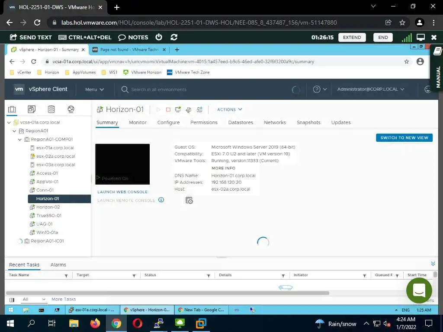443x332 pixels.
Task: Bookmark the inner vSphere page with the star
Action: coord(406,61)
